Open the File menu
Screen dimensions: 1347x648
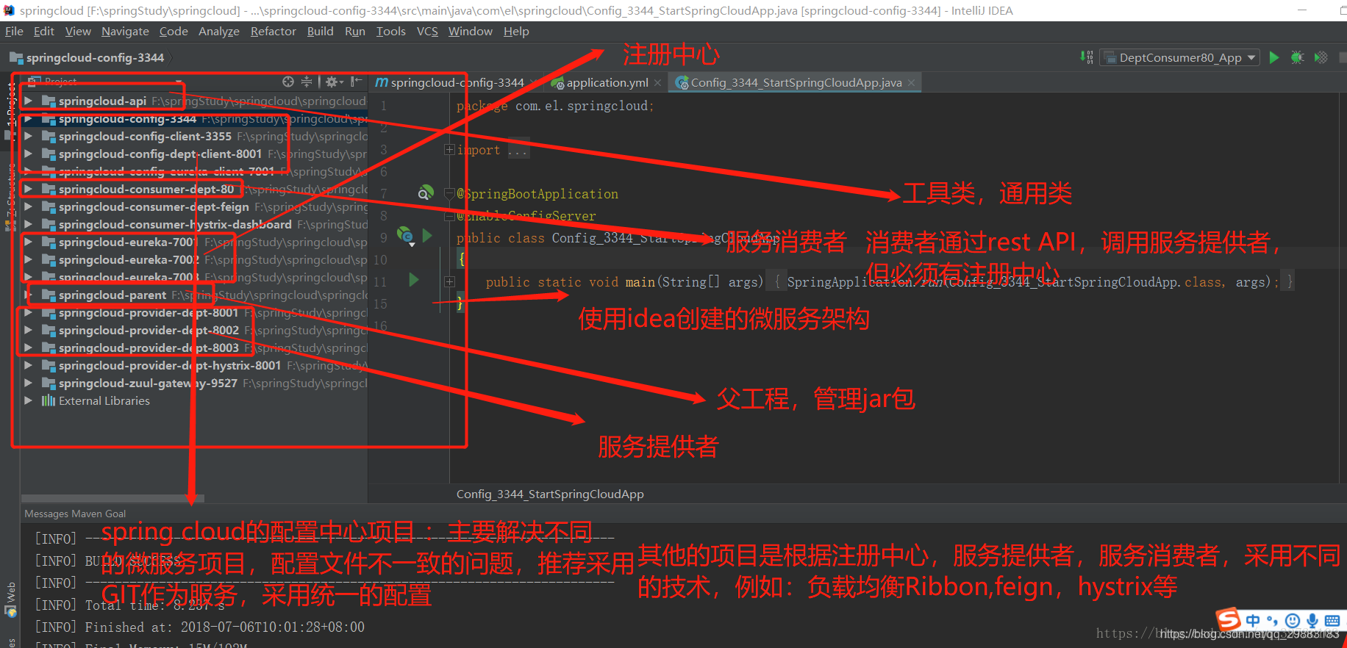pos(14,31)
